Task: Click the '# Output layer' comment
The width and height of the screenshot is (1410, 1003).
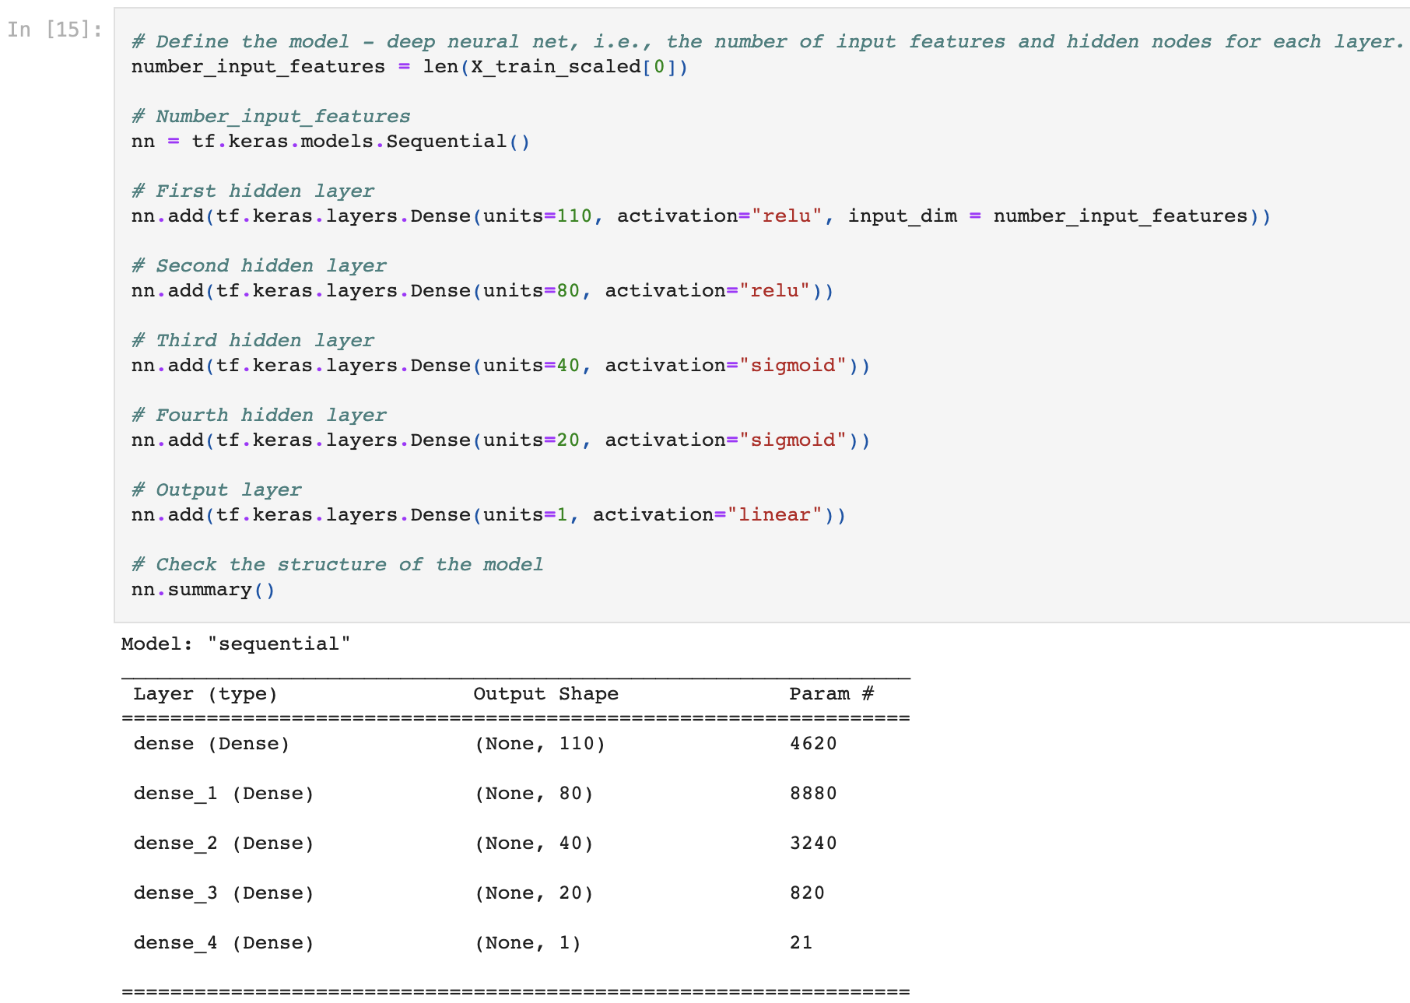Action: pyautogui.click(x=216, y=490)
